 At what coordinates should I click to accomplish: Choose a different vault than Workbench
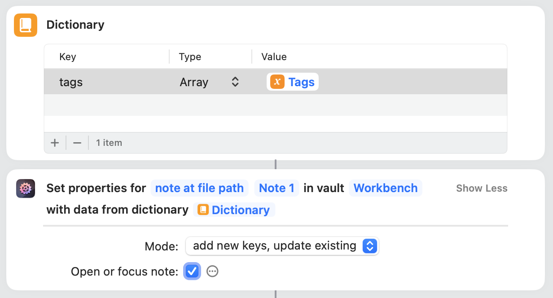386,188
